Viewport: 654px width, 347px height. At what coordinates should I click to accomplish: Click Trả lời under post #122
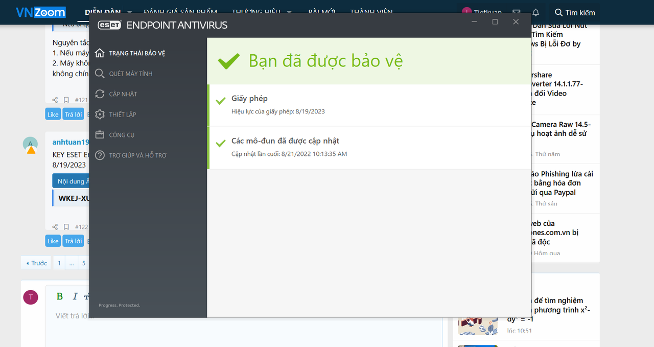tap(74, 241)
